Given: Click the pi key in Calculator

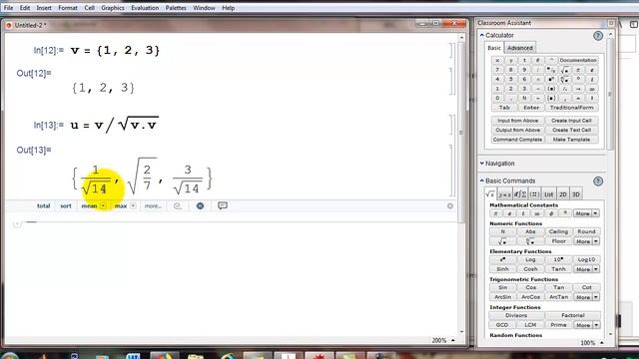Looking at the screenshot, I should click(x=578, y=70).
